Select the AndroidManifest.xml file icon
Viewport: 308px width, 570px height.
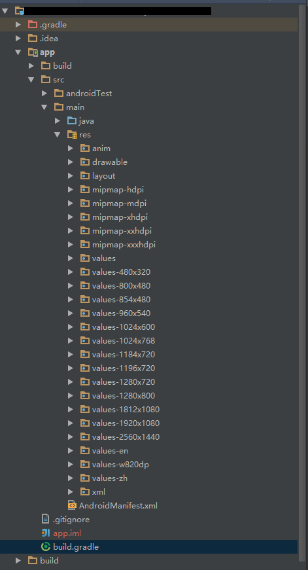(73, 505)
